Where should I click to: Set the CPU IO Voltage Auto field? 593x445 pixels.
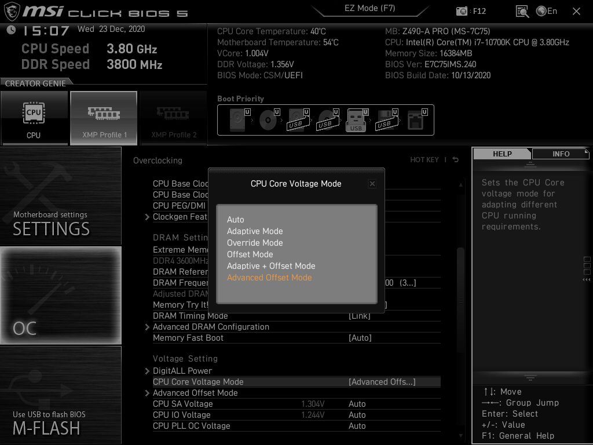[x=357, y=415]
